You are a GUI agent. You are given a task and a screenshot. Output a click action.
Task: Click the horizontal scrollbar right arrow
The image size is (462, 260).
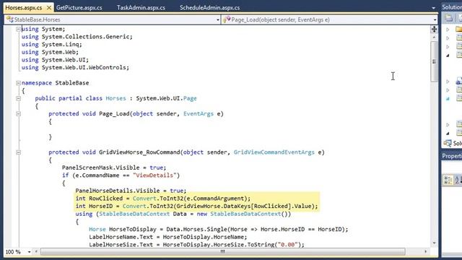coord(426,252)
